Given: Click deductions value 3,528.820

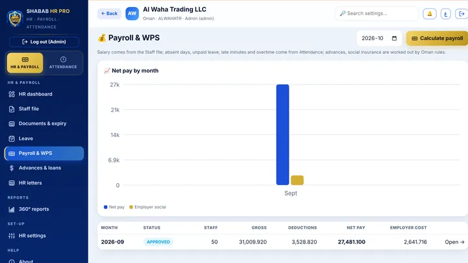Looking at the screenshot, I should [x=304, y=242].
